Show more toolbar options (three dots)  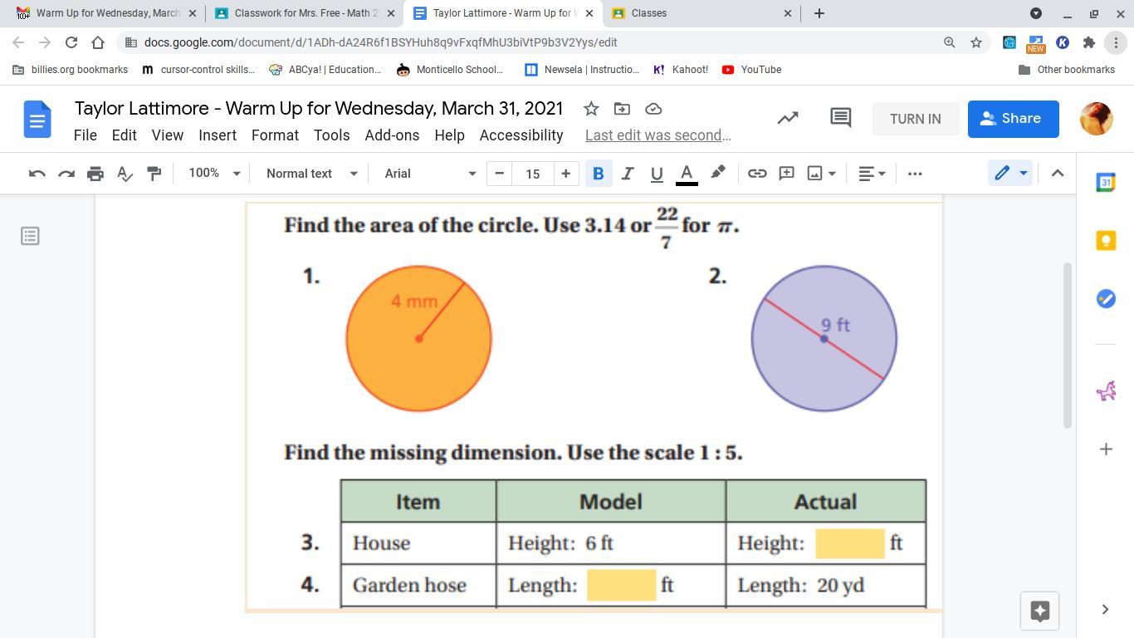[915, 174]
